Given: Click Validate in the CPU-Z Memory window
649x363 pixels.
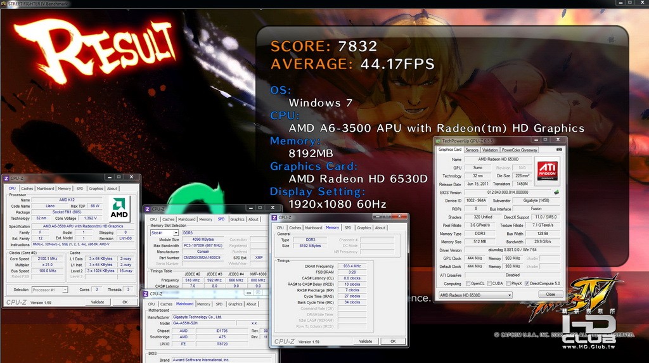Looking at the screenshot, I should pyautogui.click(x=366, y=341).
